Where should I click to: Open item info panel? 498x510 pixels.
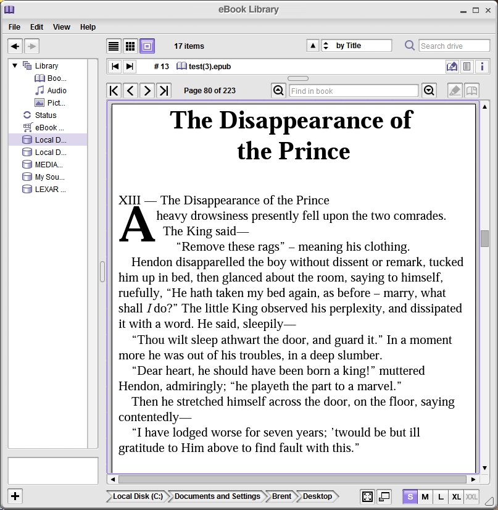click(x=482, y=67)
